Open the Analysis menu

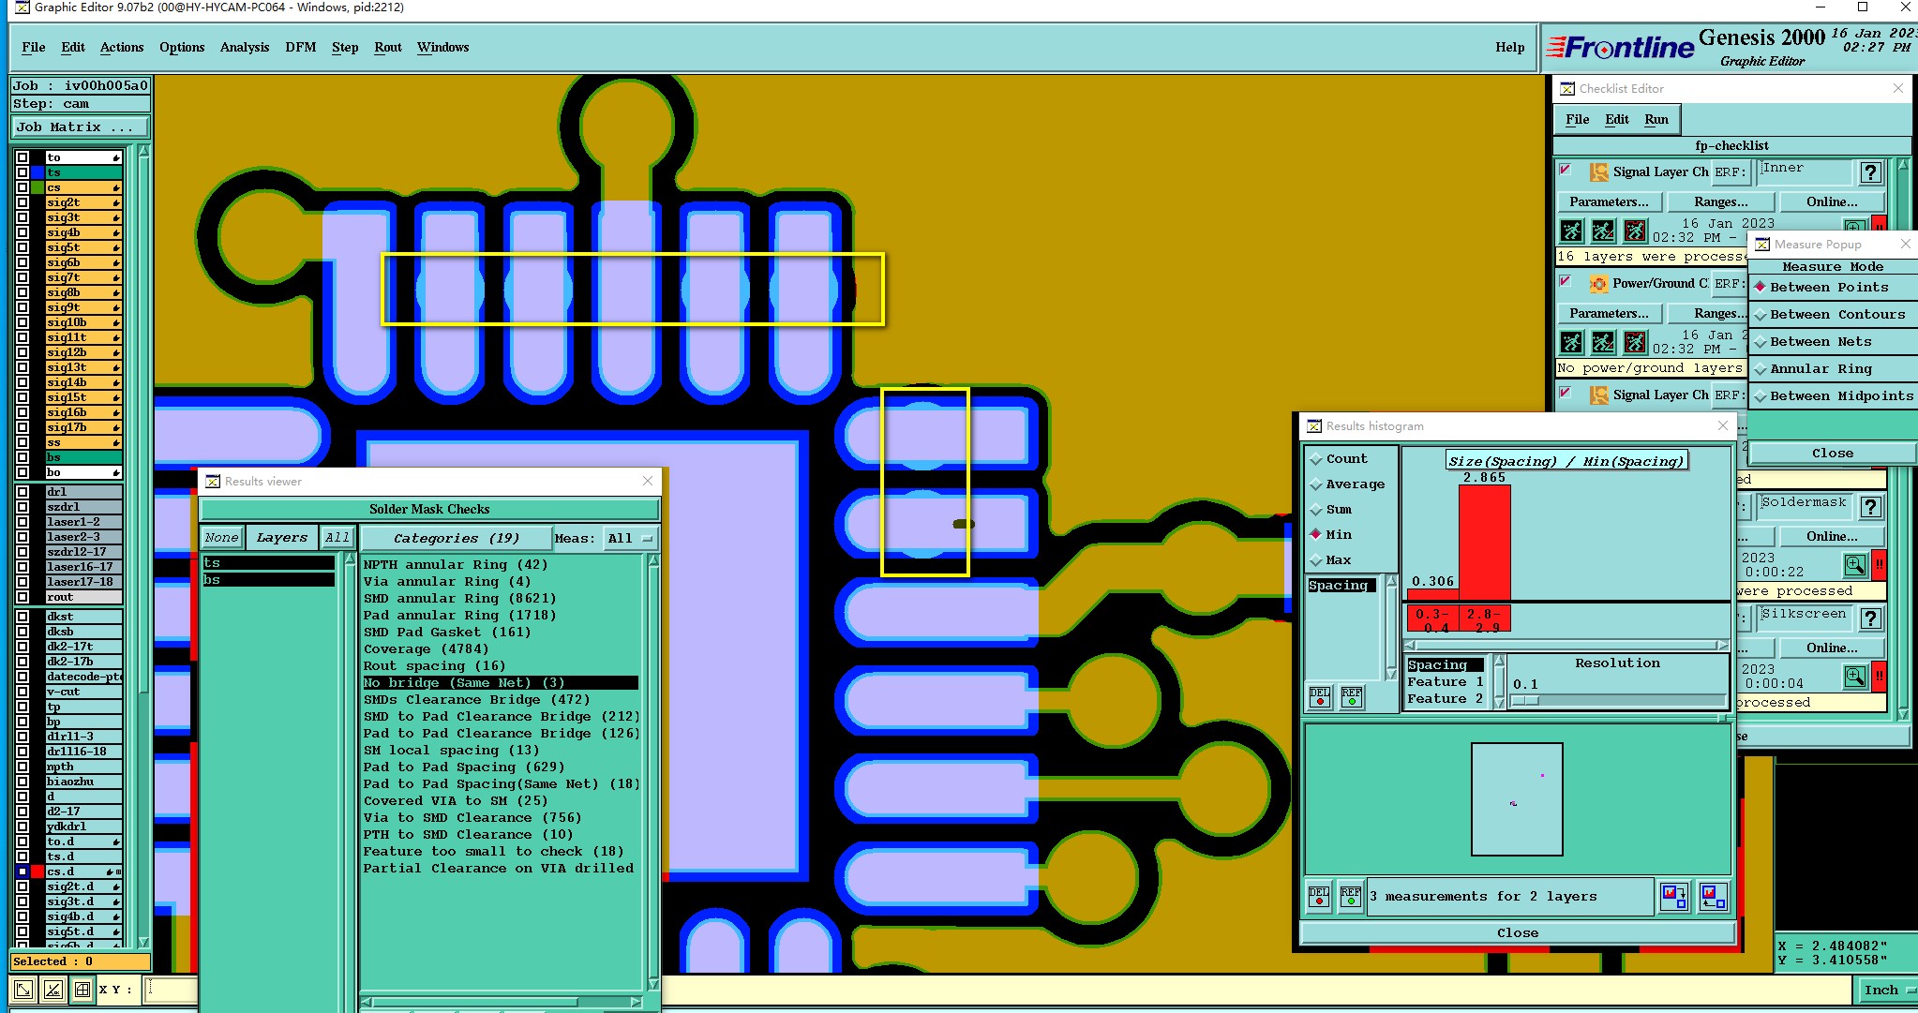click(x=245, y=47)
